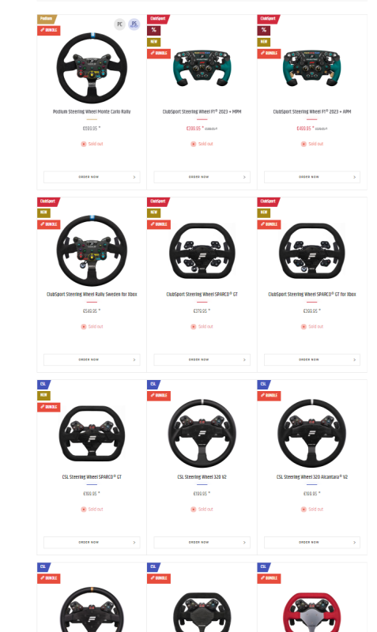
Task: Click the Bundle badge on Podium Monte Carlo Rally
Action: 49,30
